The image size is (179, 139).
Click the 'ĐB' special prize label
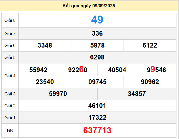(10, 131)
